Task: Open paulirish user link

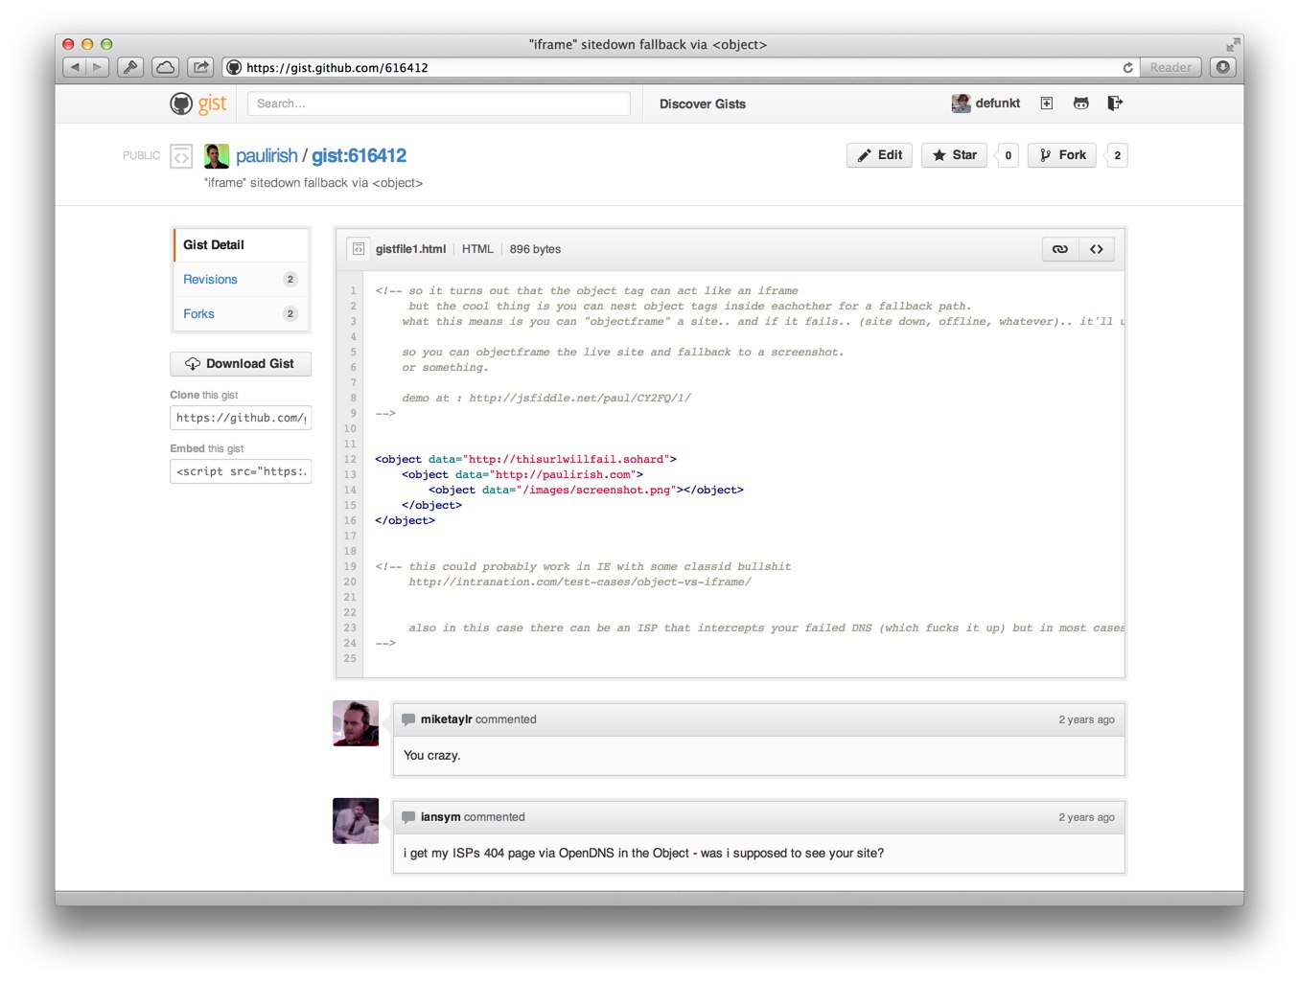Action: pos(267,156)
